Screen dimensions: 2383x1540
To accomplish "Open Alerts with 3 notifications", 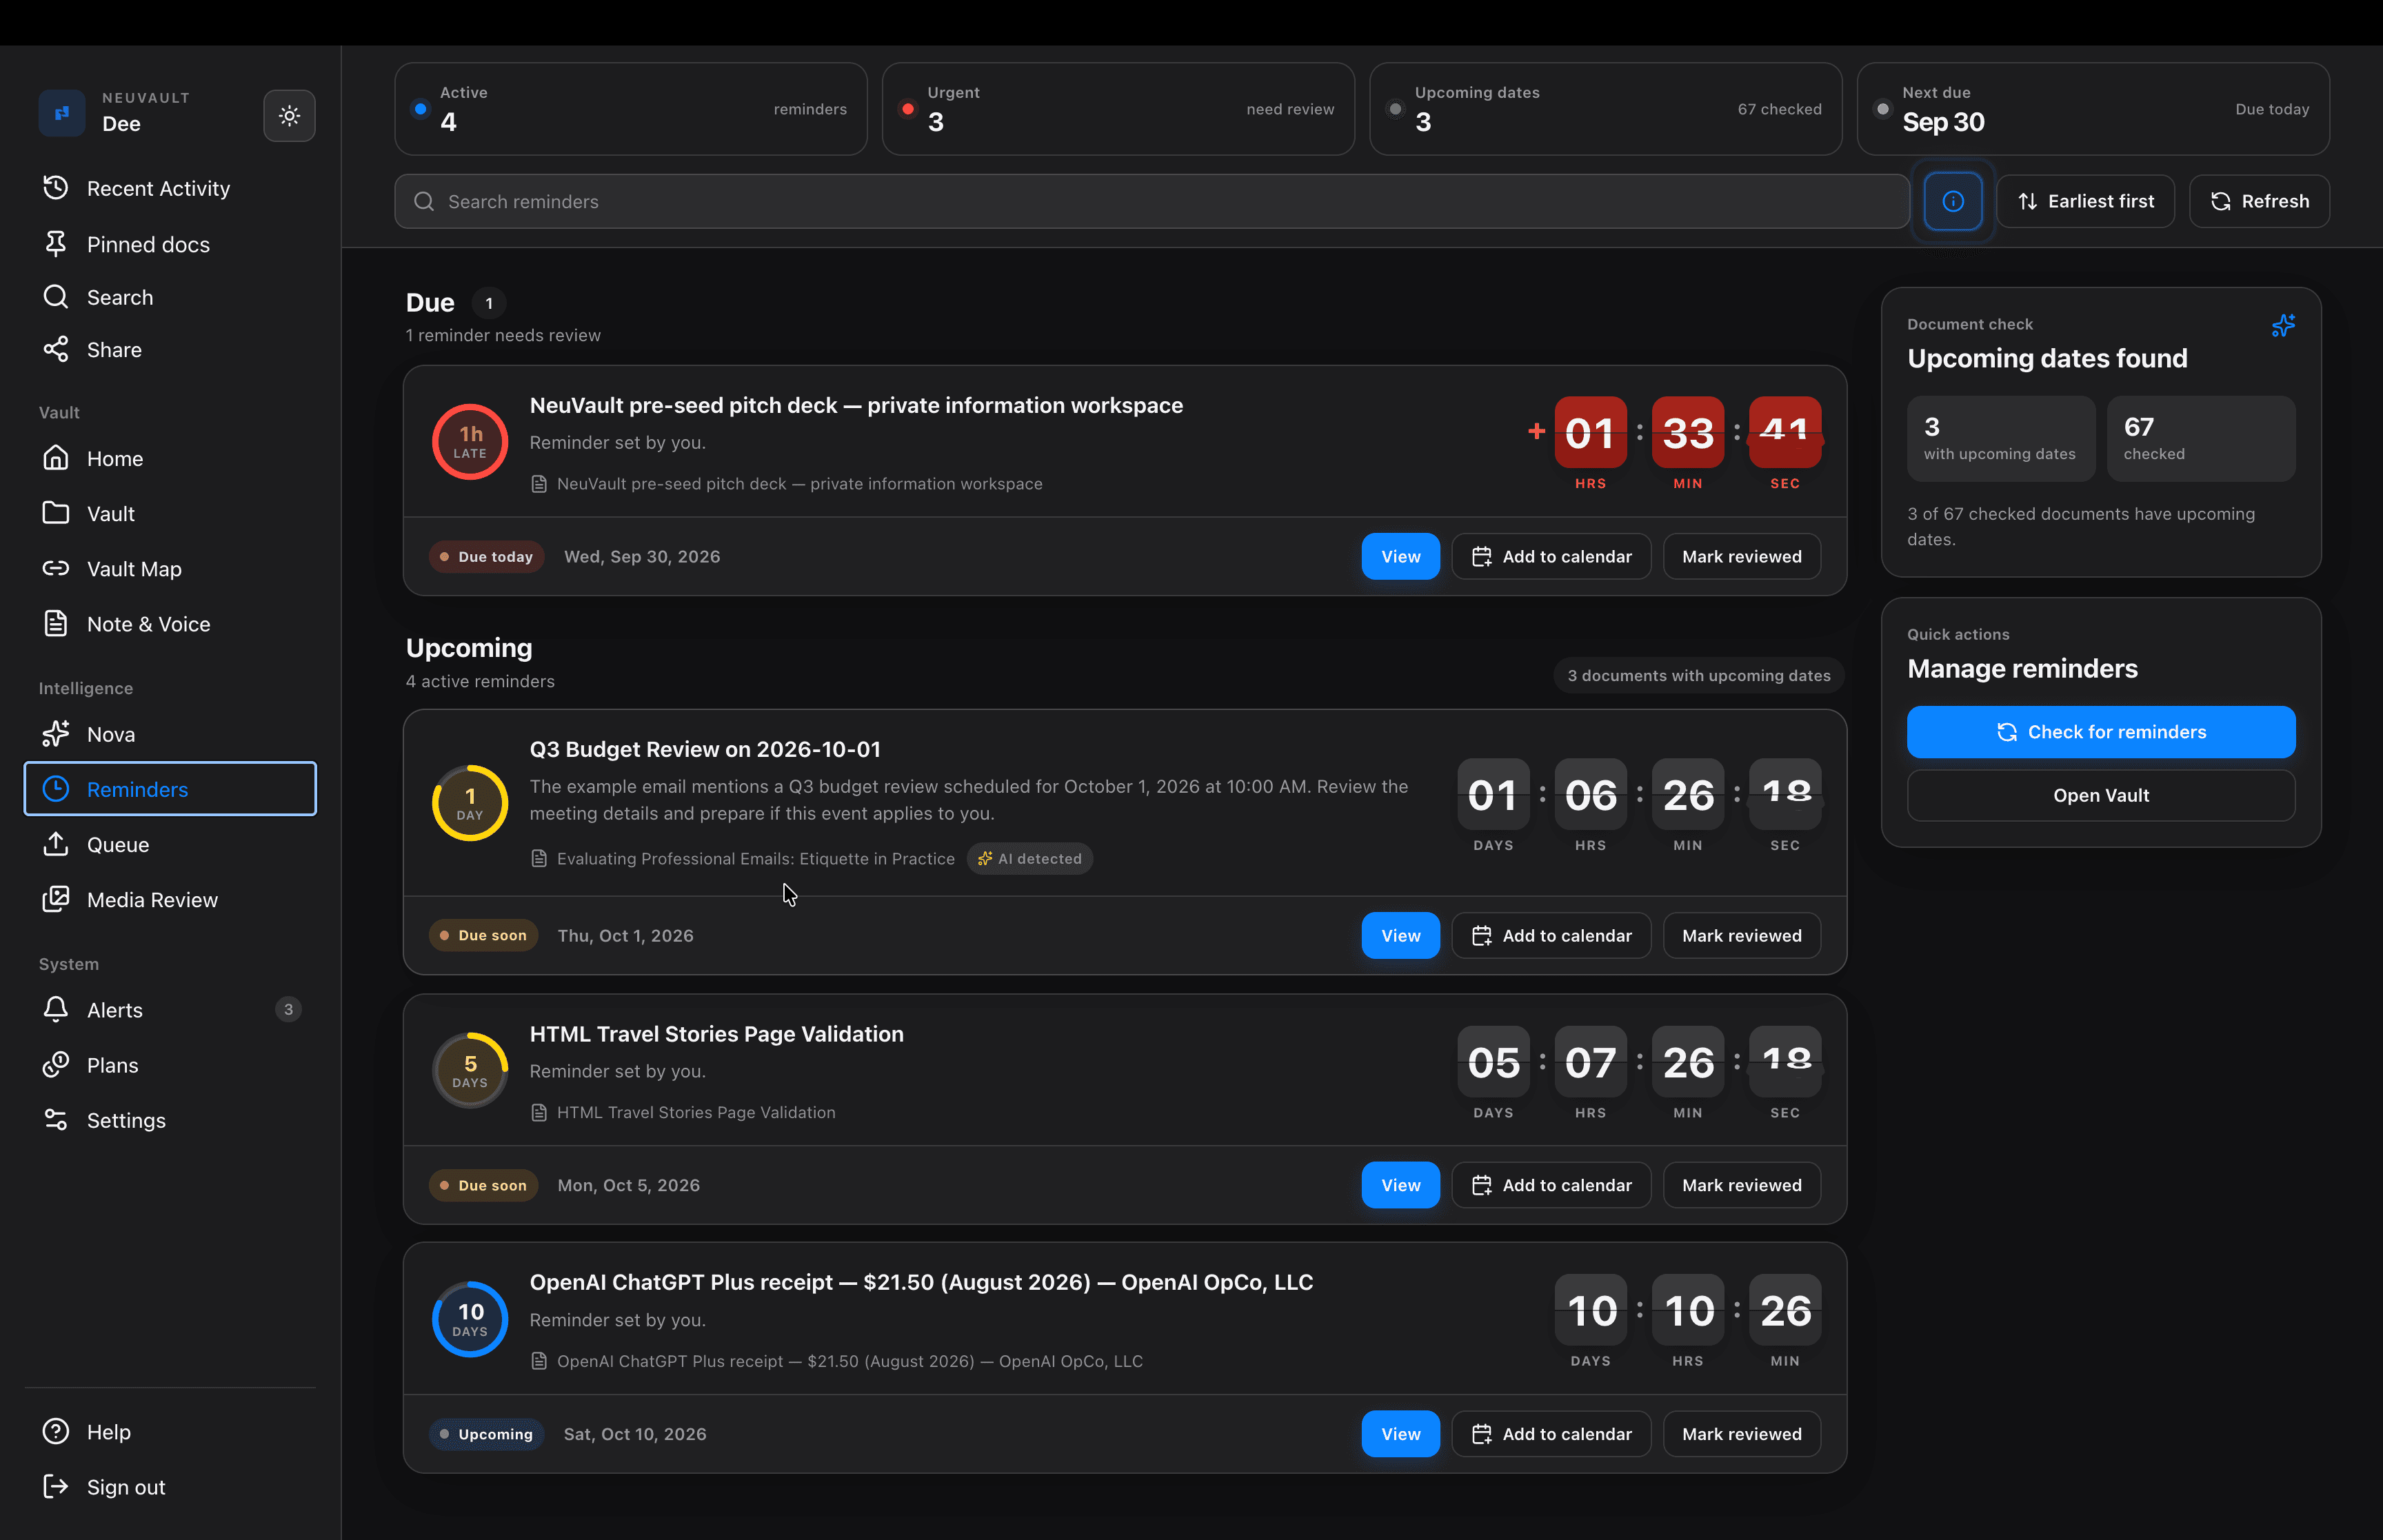I will (170, 1010).
